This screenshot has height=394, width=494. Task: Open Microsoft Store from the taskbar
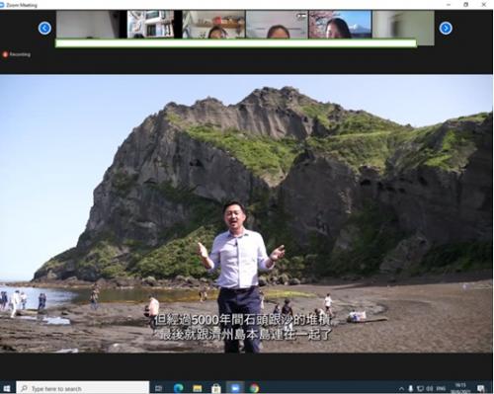click(x=216, y=388)
